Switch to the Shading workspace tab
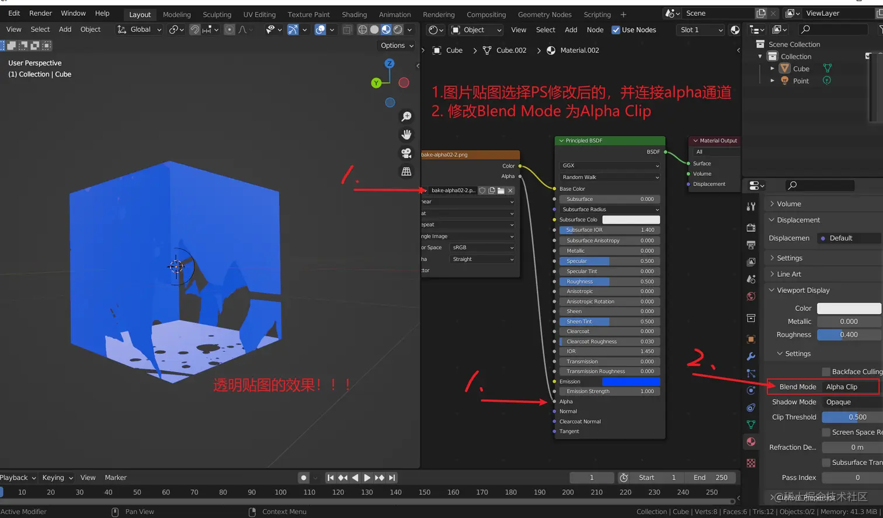The image size is (883, 518). coord(354,15)
